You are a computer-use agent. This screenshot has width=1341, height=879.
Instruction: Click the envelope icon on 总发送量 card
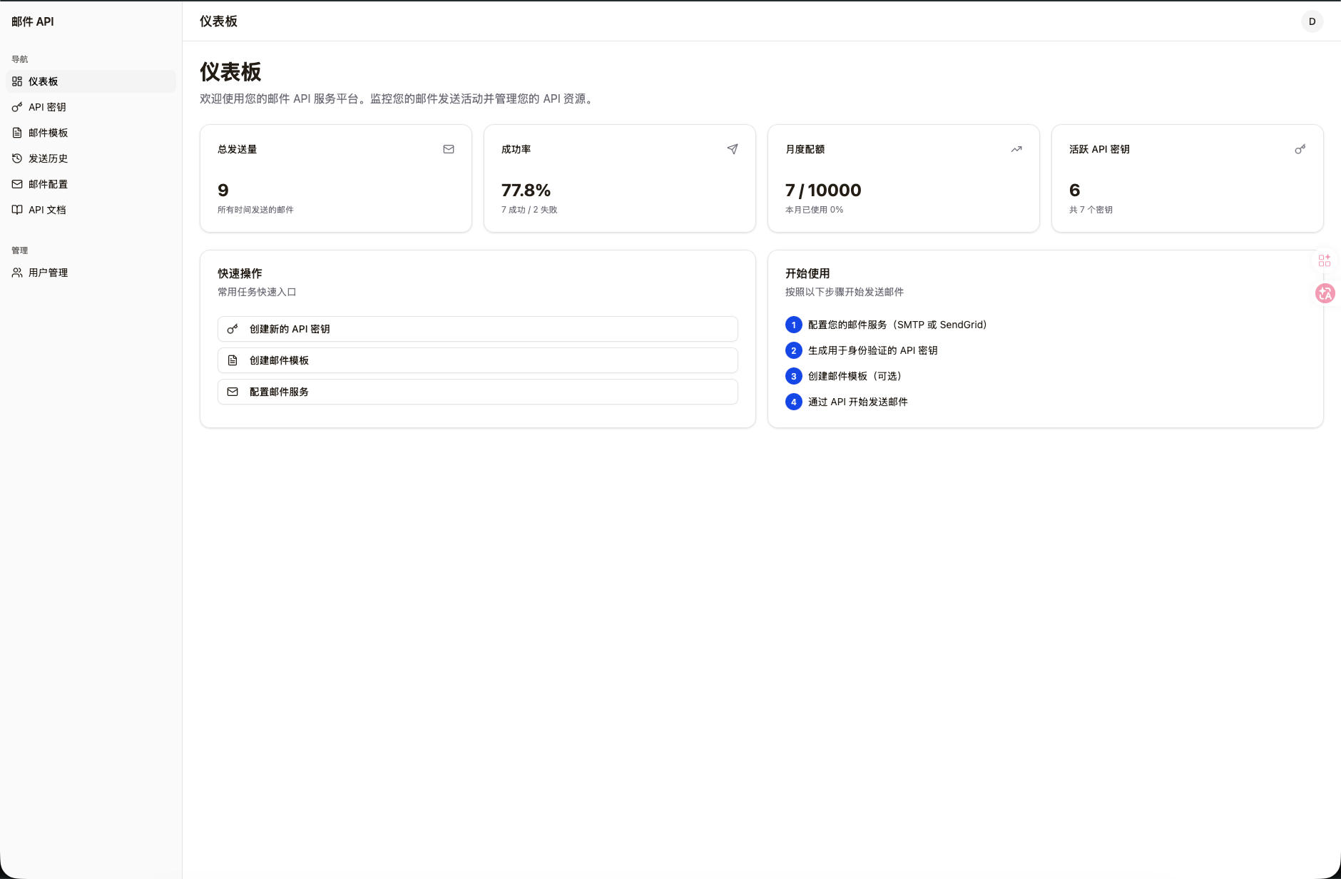(448, 149)
